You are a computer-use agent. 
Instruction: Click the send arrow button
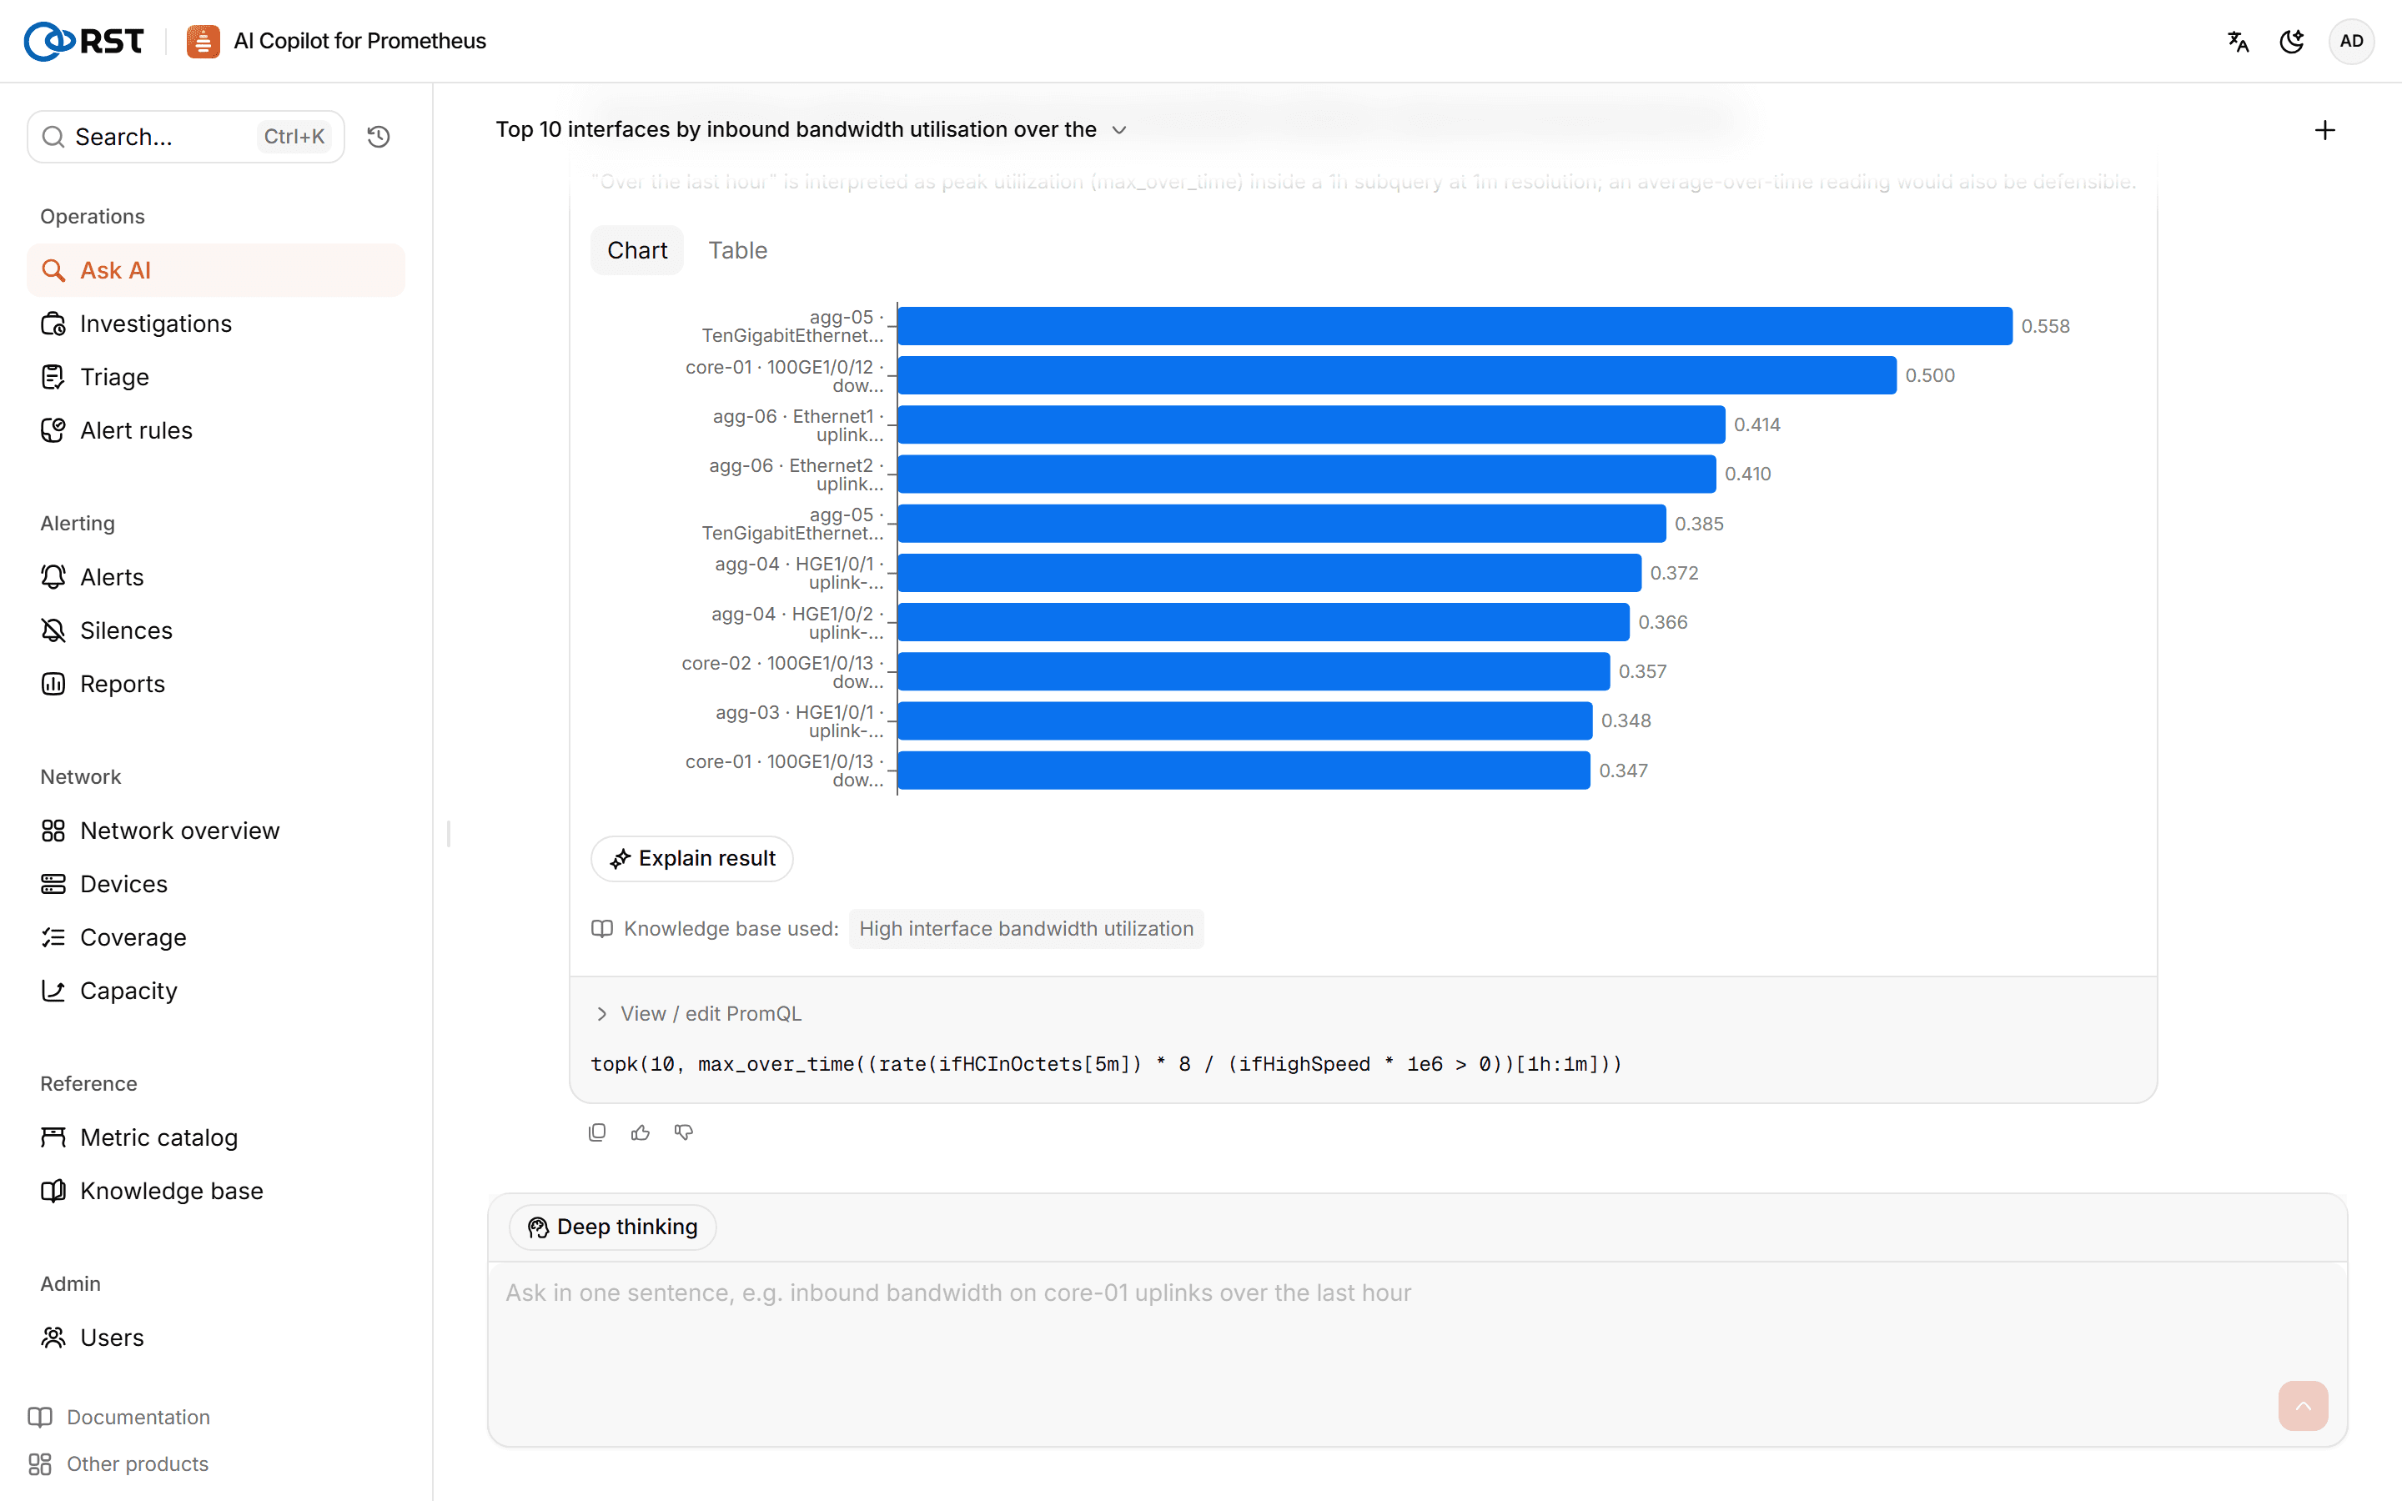tap(2303, 1406)
